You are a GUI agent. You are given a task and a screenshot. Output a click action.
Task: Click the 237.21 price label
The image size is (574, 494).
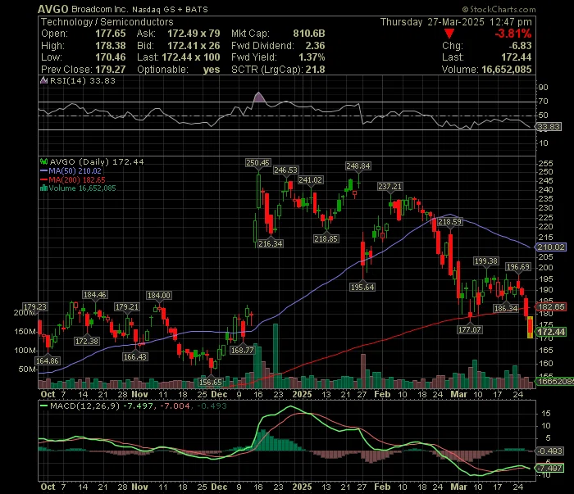[x=389, y=187]
